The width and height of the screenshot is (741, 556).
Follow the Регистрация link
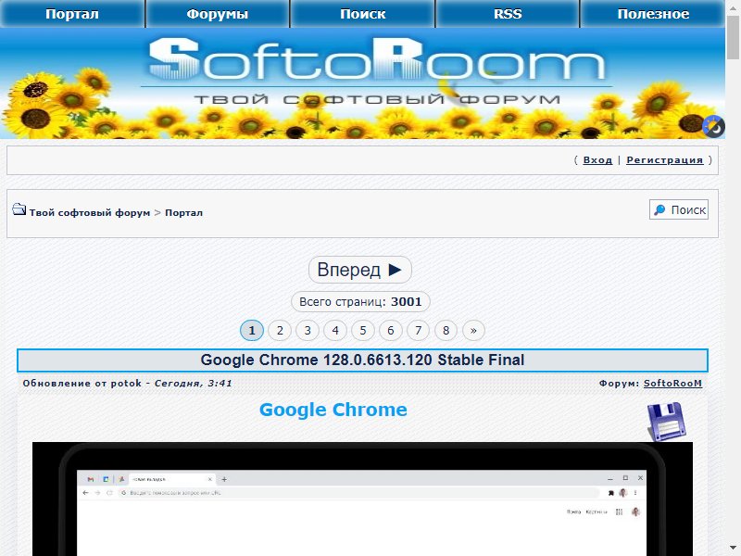[x=664, y=159]
